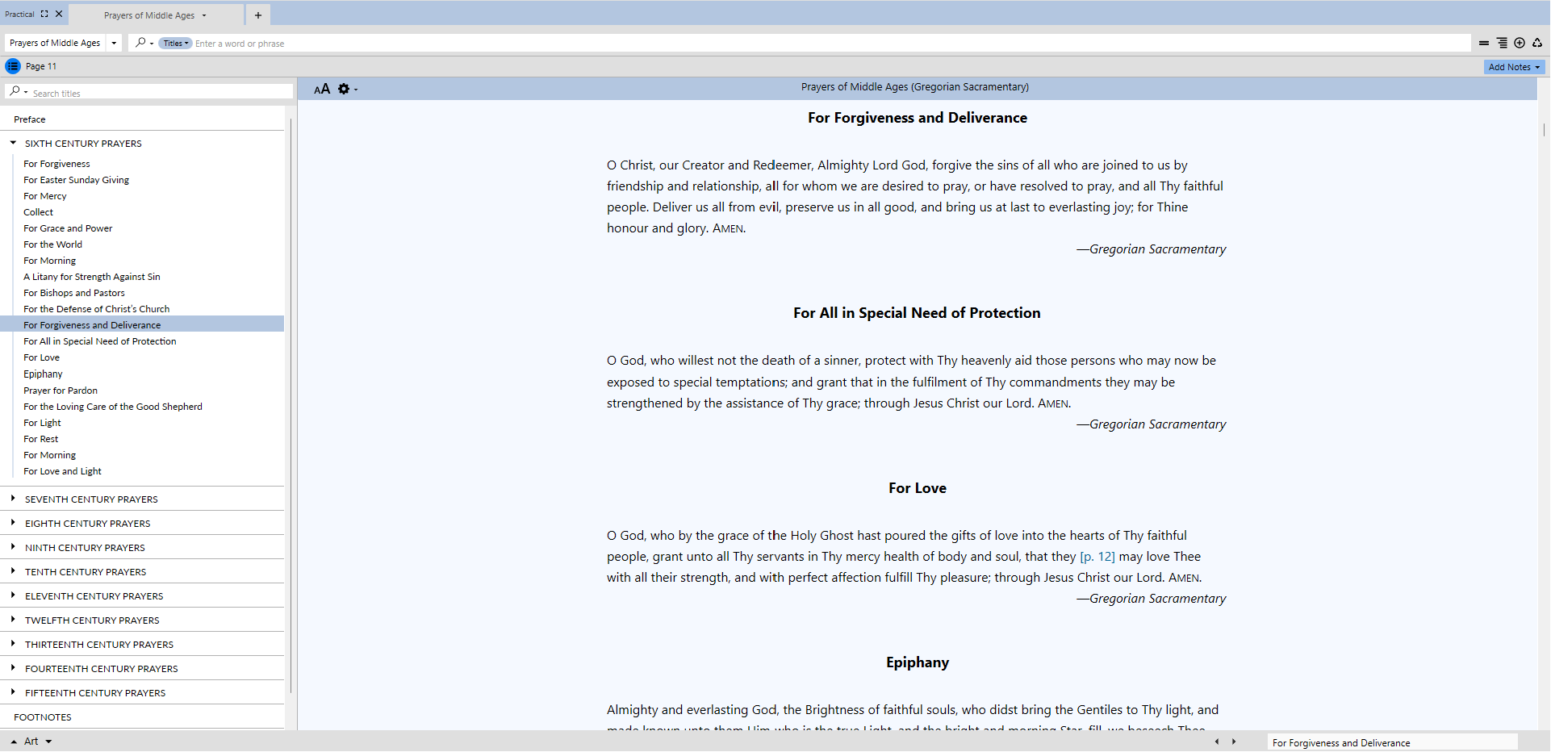
Task: Click the right-aligned lines icon in toolbar
Action: (x=1501, y=44)
